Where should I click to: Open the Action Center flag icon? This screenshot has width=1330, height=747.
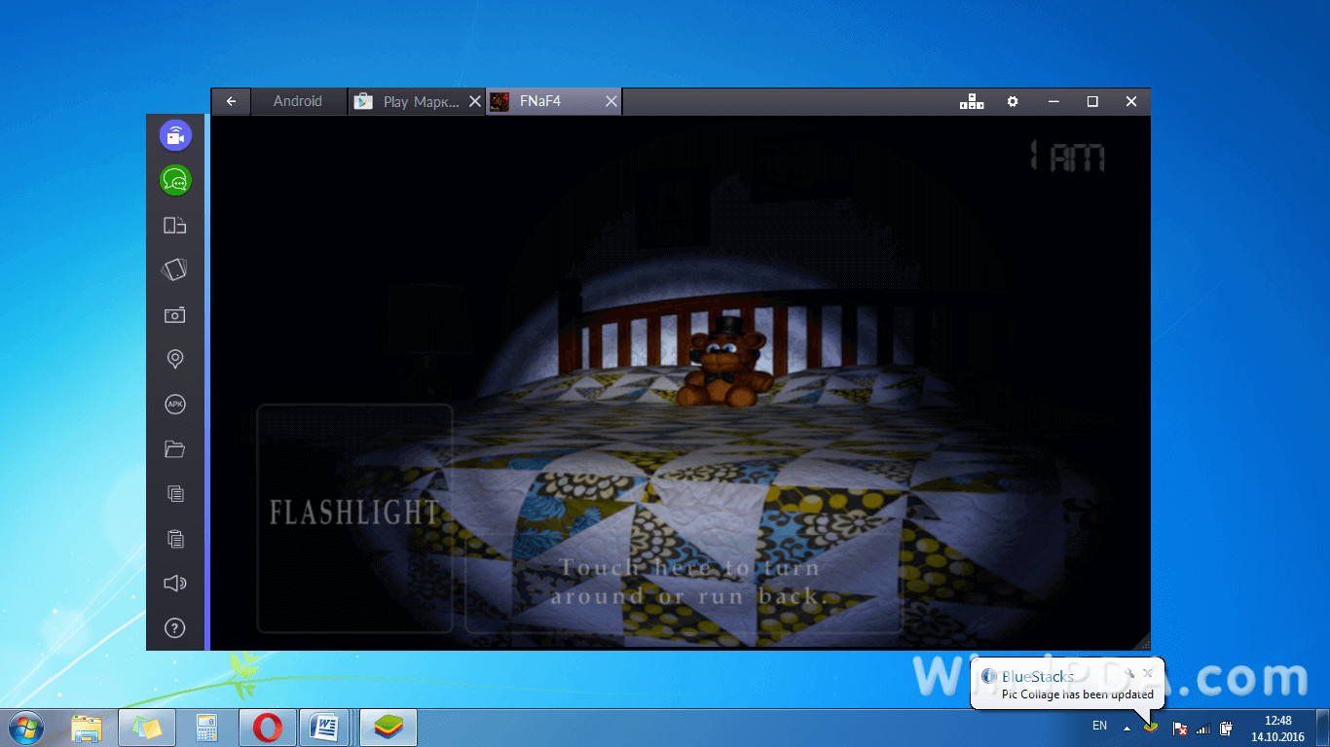pyautogui.click(x=1179, y=728)
